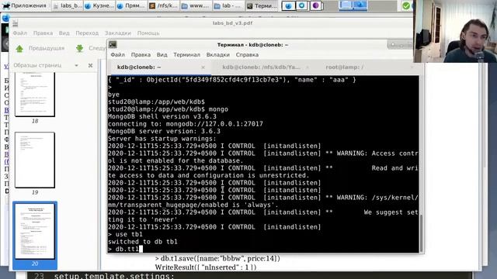
Task: Open Правка menu in the PDF viewer
Action: coord(43,33)
